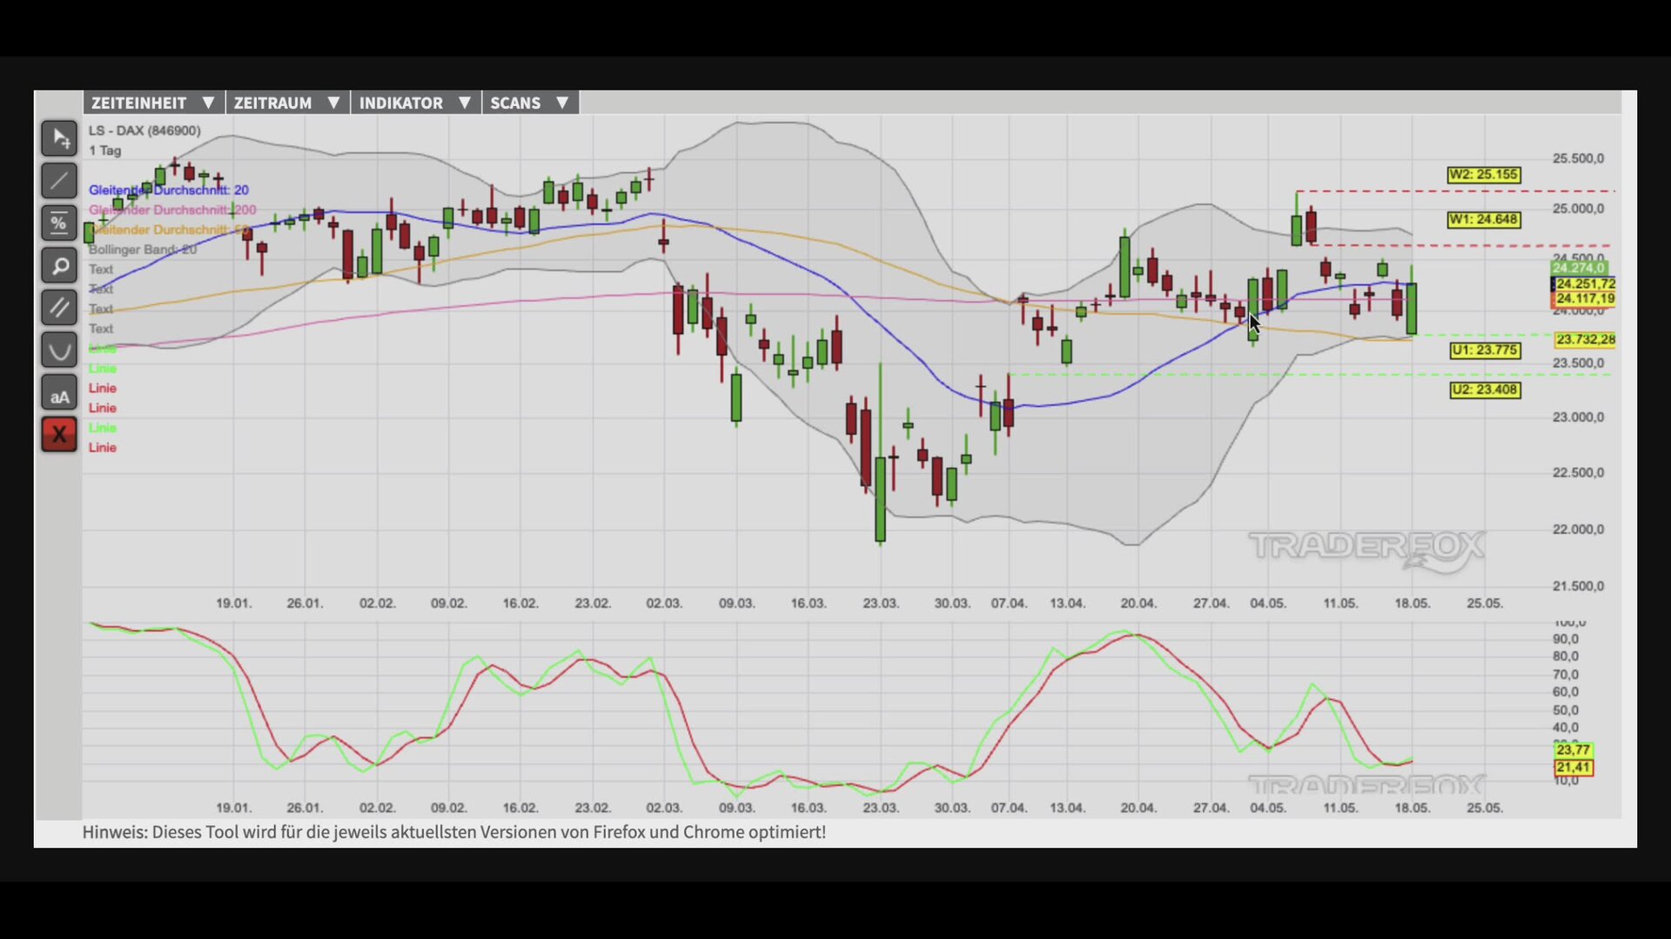Activate the magnifier zoom tool

(x=59, y=265)
